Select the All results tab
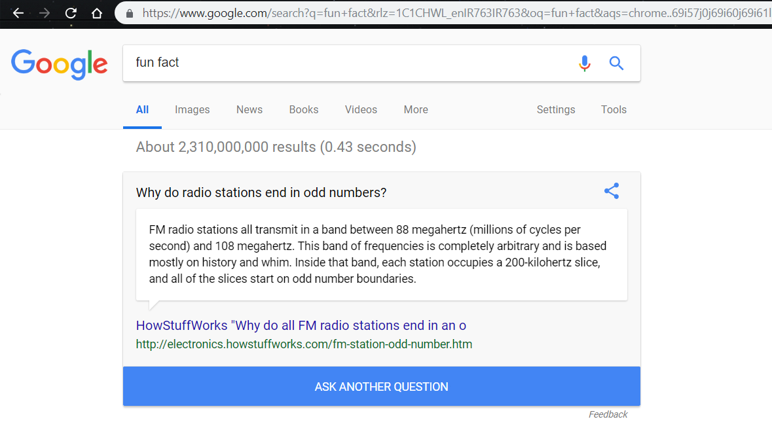Screen dimensions: 772x434 tap(142, 110)
